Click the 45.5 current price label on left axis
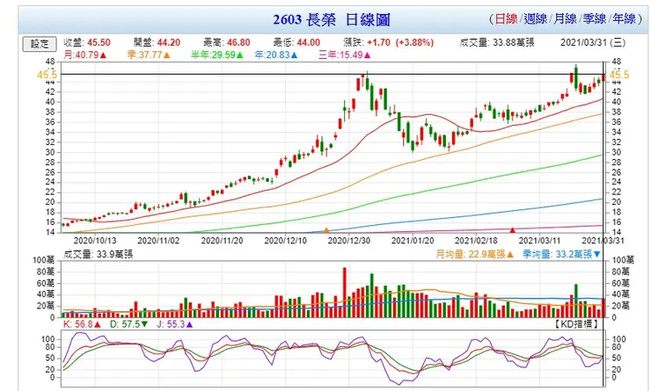The width and height of the screenshot is (651, 391). click(48, 75)
